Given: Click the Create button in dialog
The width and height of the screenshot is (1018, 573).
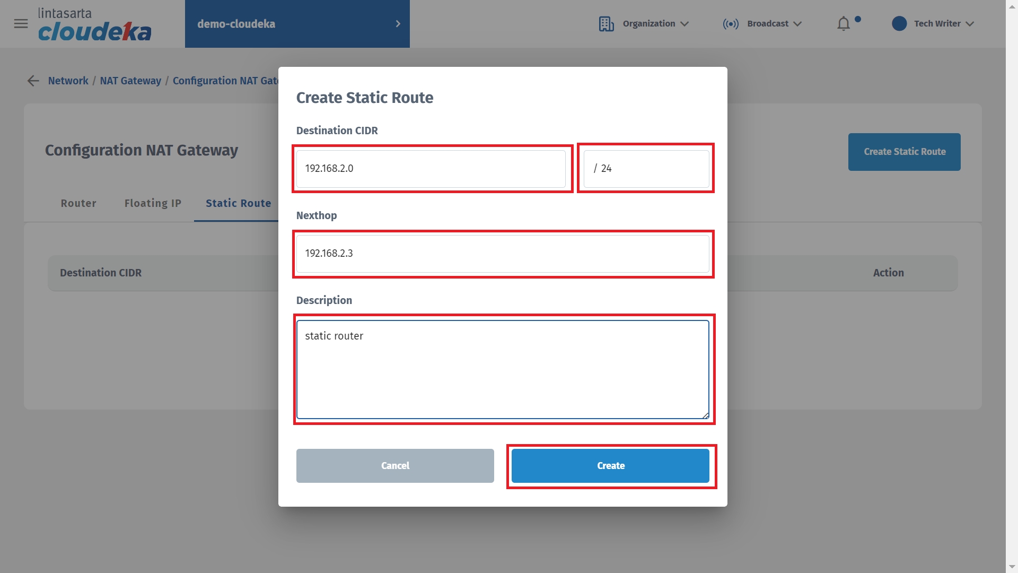Looking at the screenshot, I should tap(610, 466).
